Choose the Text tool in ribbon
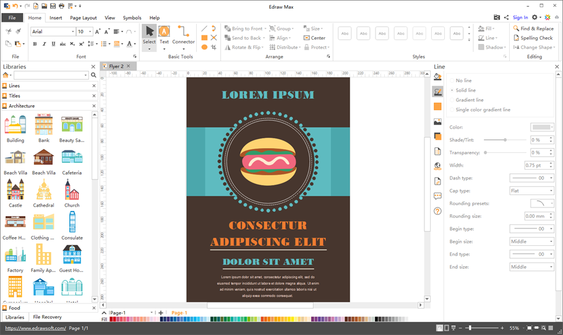 (x=164, y=35)
